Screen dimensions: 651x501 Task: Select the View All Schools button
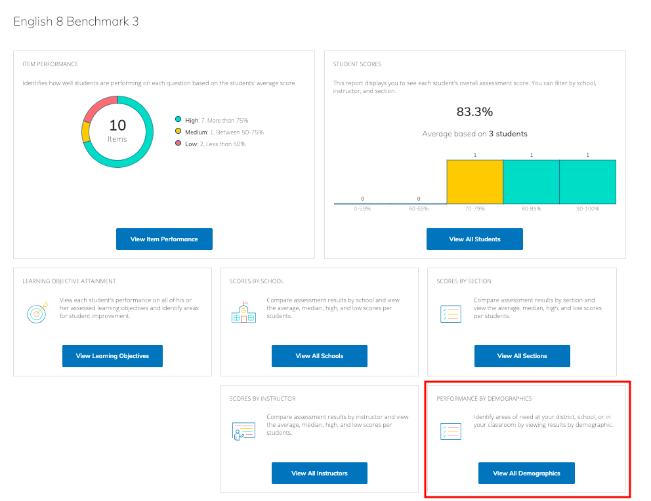319,356
